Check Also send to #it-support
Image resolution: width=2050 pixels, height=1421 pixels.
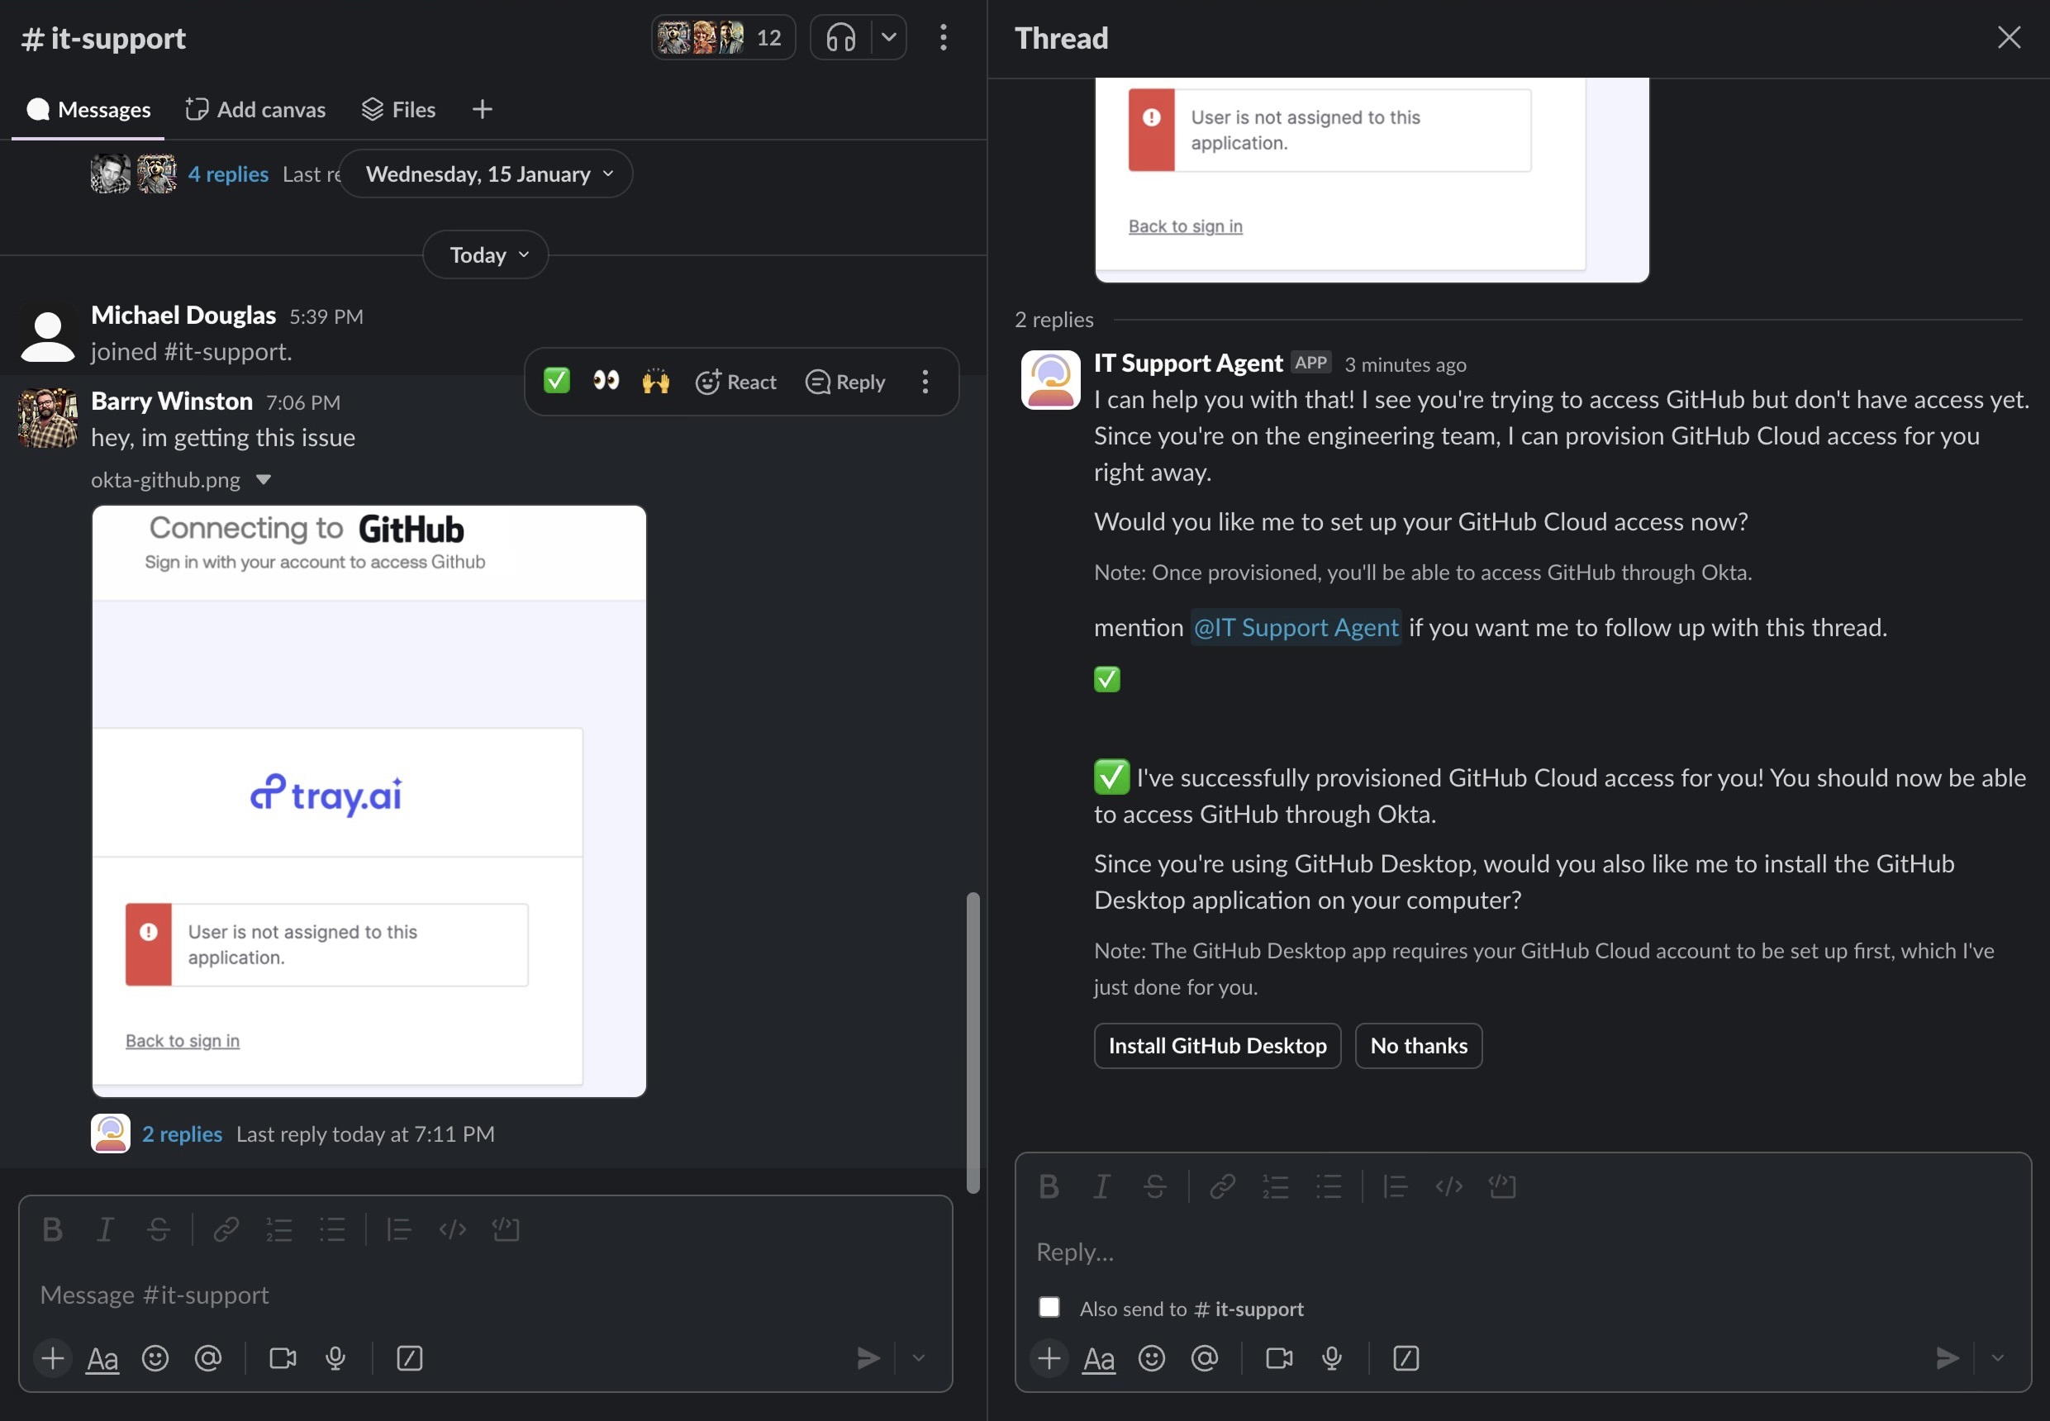pos(1049,1307)
